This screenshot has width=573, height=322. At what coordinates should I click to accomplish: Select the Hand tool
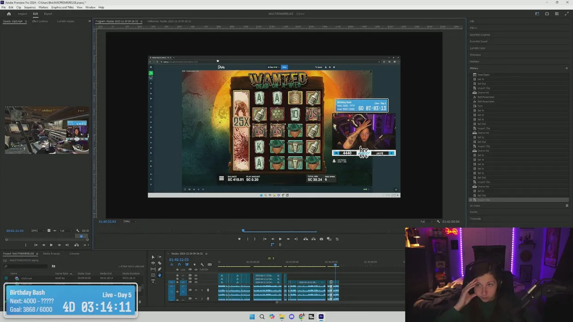tap(159, 275)
